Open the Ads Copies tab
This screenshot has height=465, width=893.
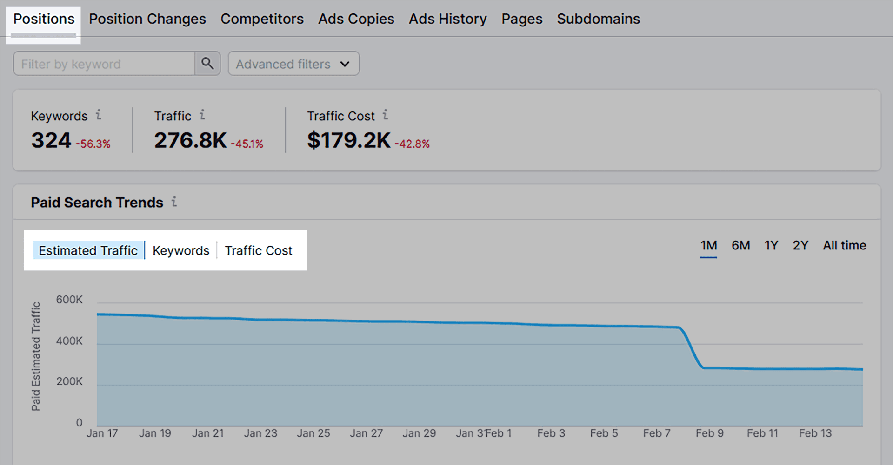point(356,19)
